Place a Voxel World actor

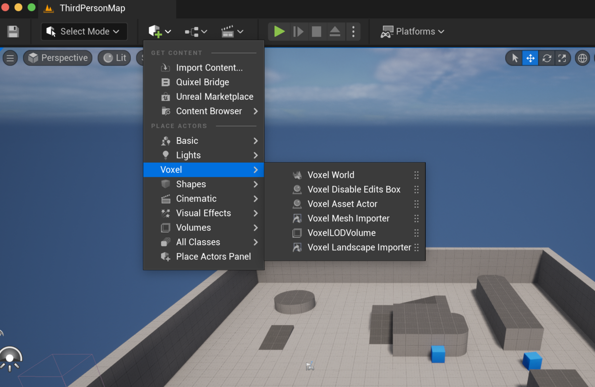click(x=345, y=175)
